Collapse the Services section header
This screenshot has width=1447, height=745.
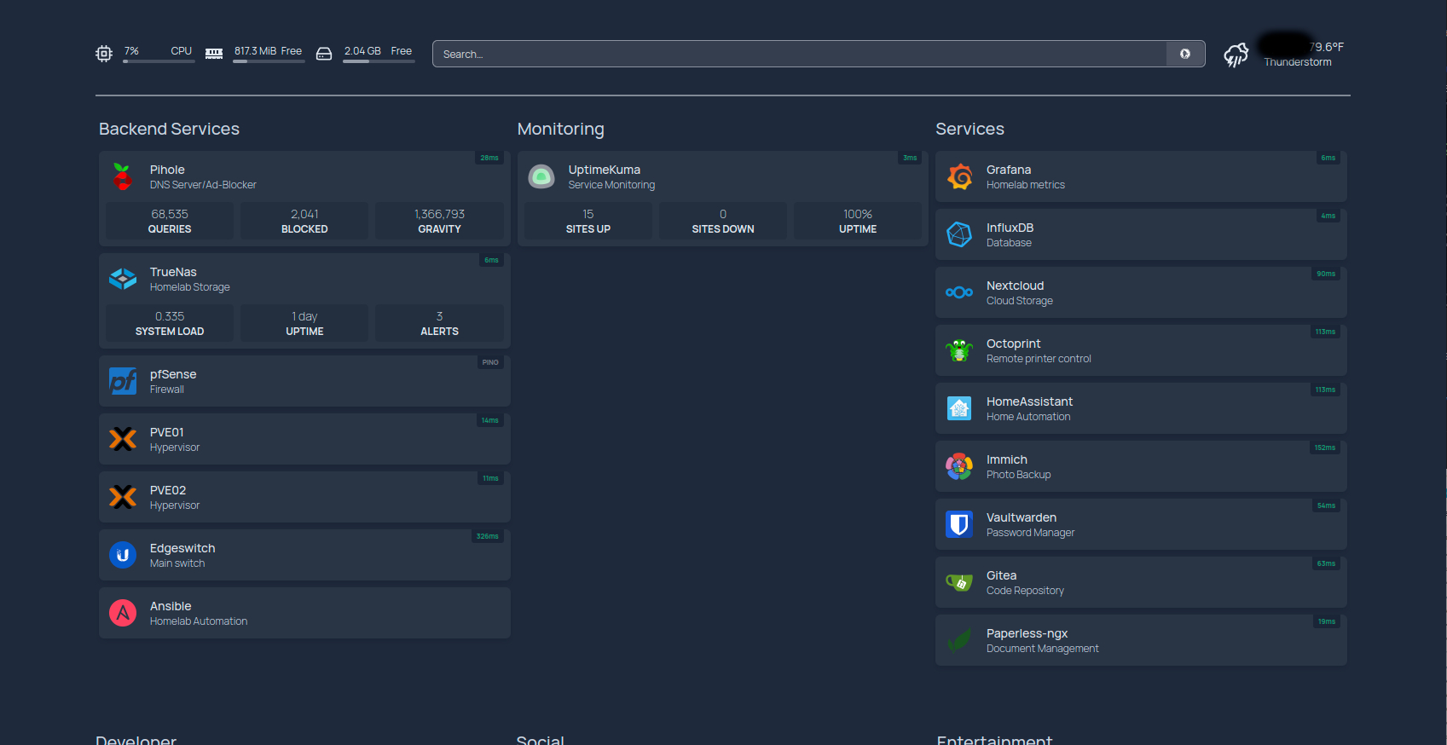[969, 129]
